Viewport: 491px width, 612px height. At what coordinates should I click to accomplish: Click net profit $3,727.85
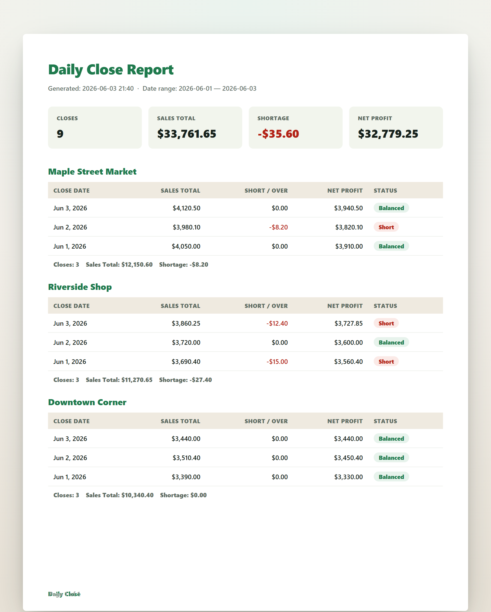(348, 323)
